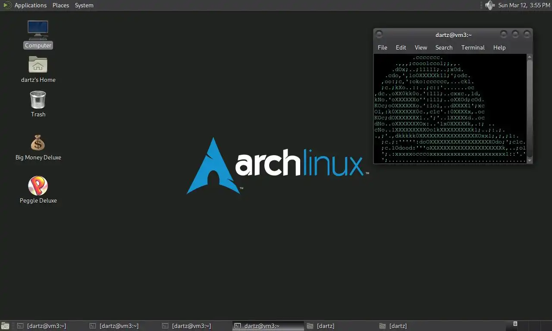Image resolution: width=552 pixels, height=331 pixels.
Task: Open the Terminal menu in terminal
Action: pos(473,47)
